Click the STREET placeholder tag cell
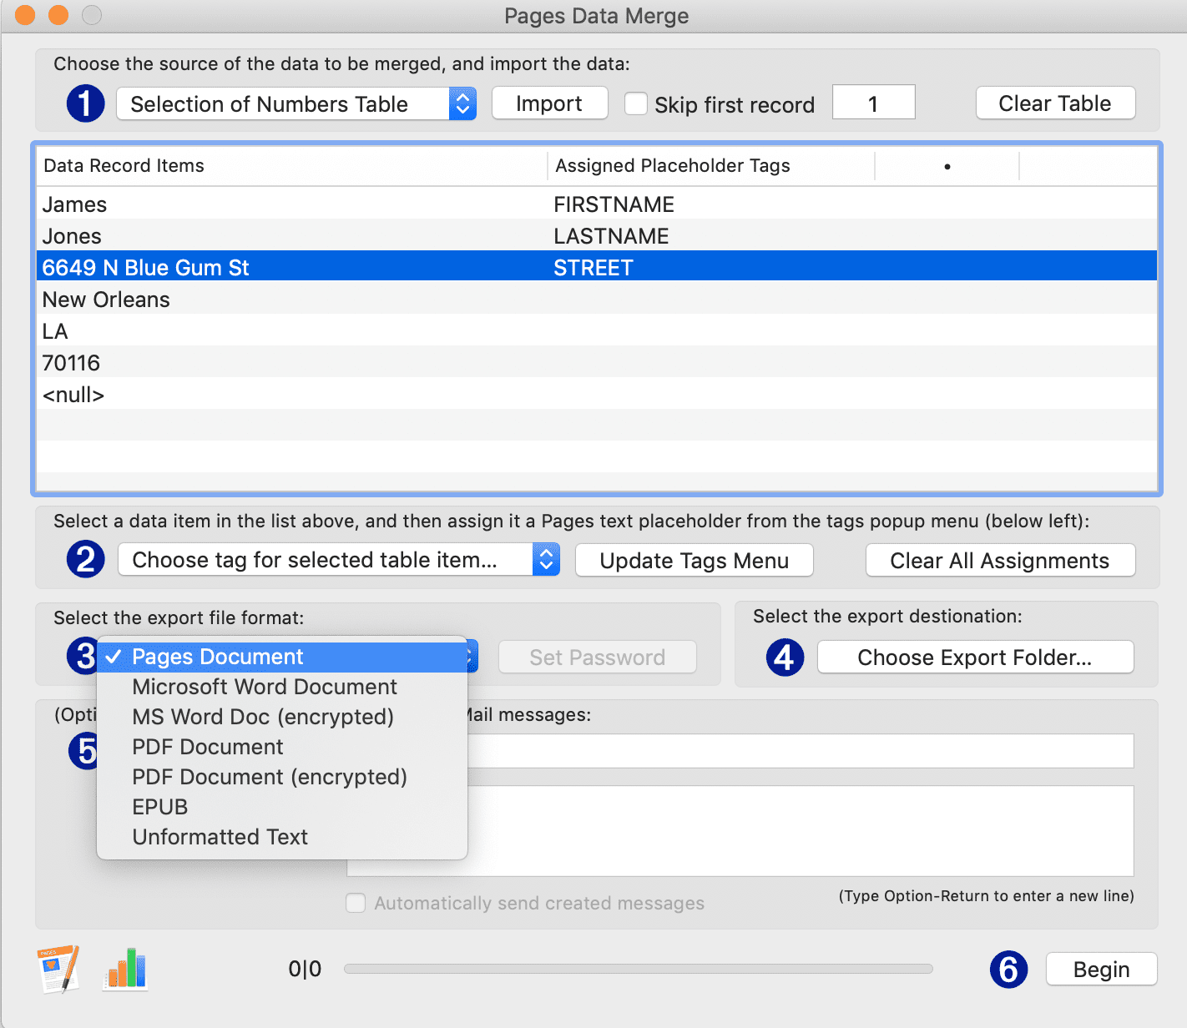 pos(593,268)
